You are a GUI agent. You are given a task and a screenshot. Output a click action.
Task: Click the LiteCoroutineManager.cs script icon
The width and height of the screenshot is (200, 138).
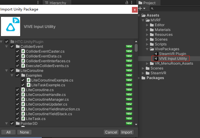pos(23,100)
